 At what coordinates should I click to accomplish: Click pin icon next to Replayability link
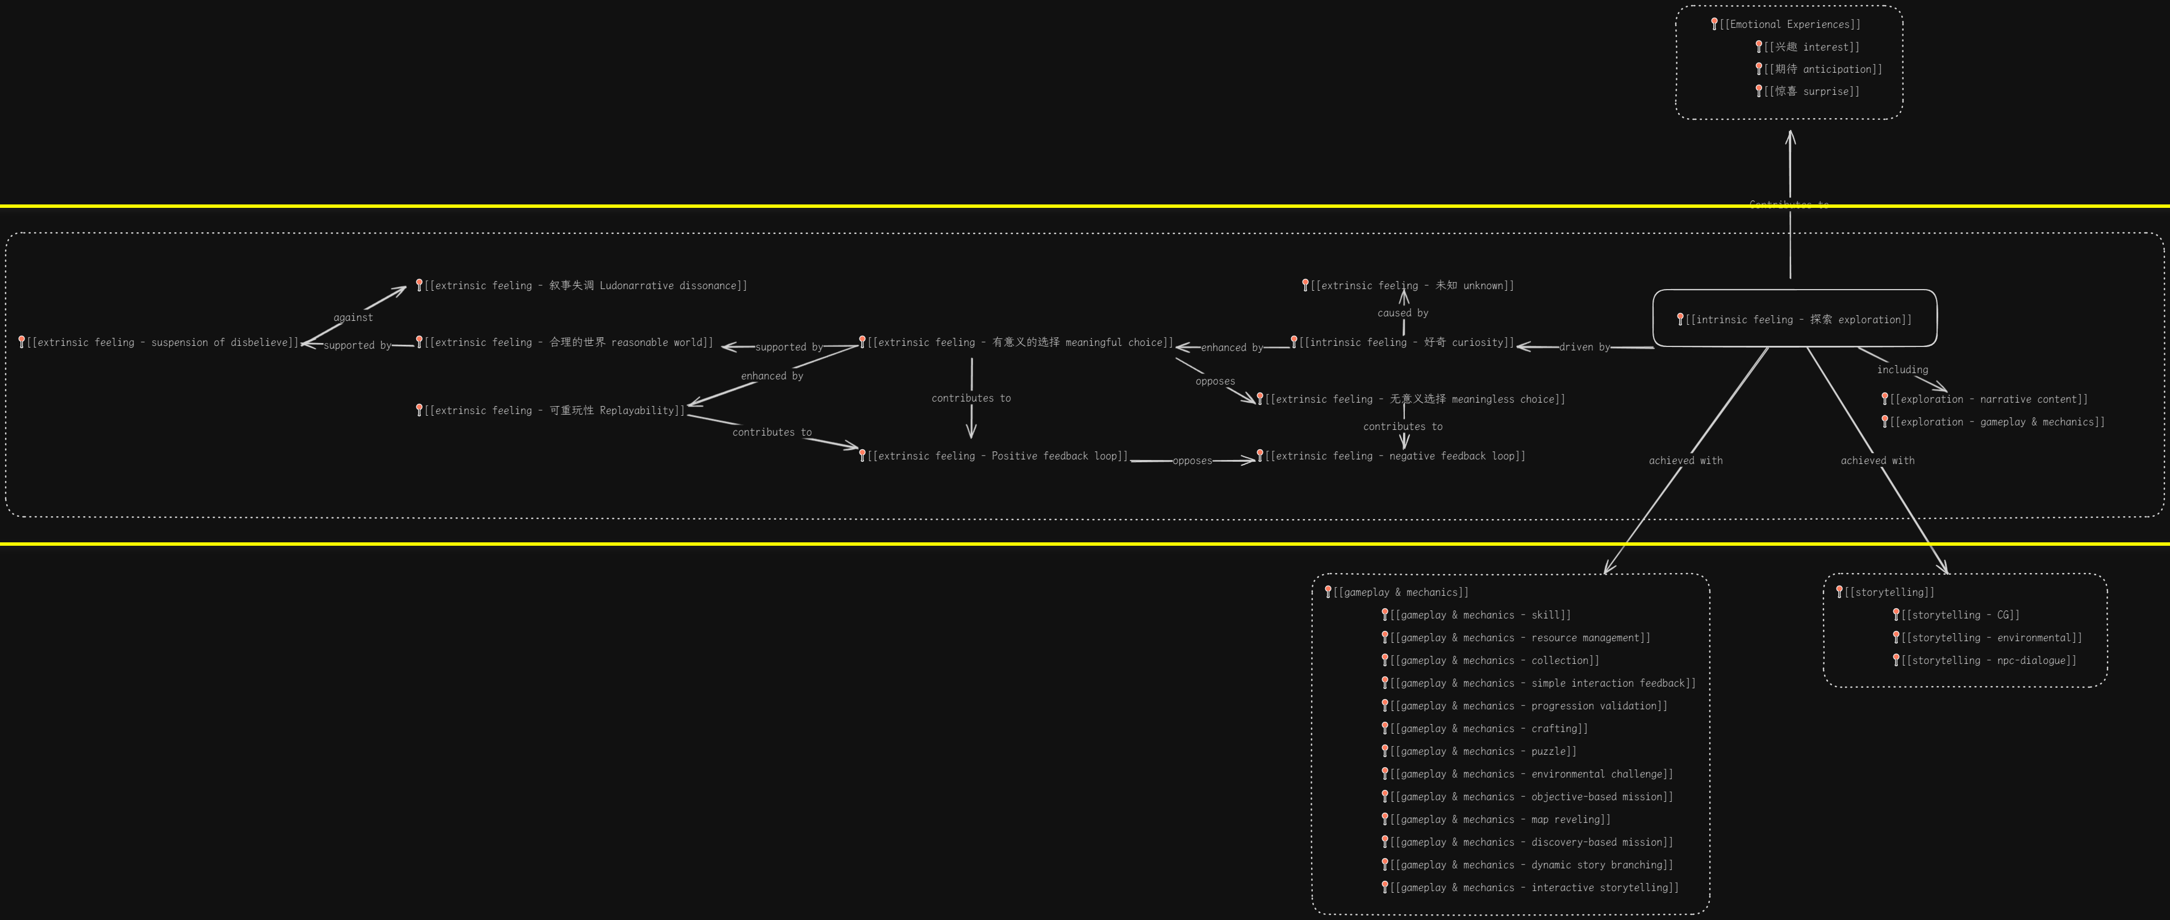[x=419, y=409]
